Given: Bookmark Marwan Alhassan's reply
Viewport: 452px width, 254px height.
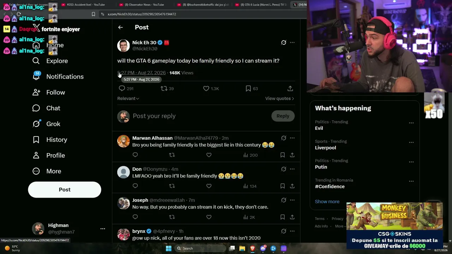Looking at the screenshot, I should (x=282, y=155).
